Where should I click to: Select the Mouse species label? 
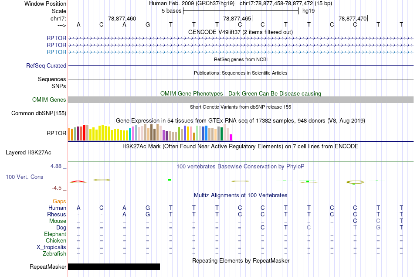[x=58, y=221]
